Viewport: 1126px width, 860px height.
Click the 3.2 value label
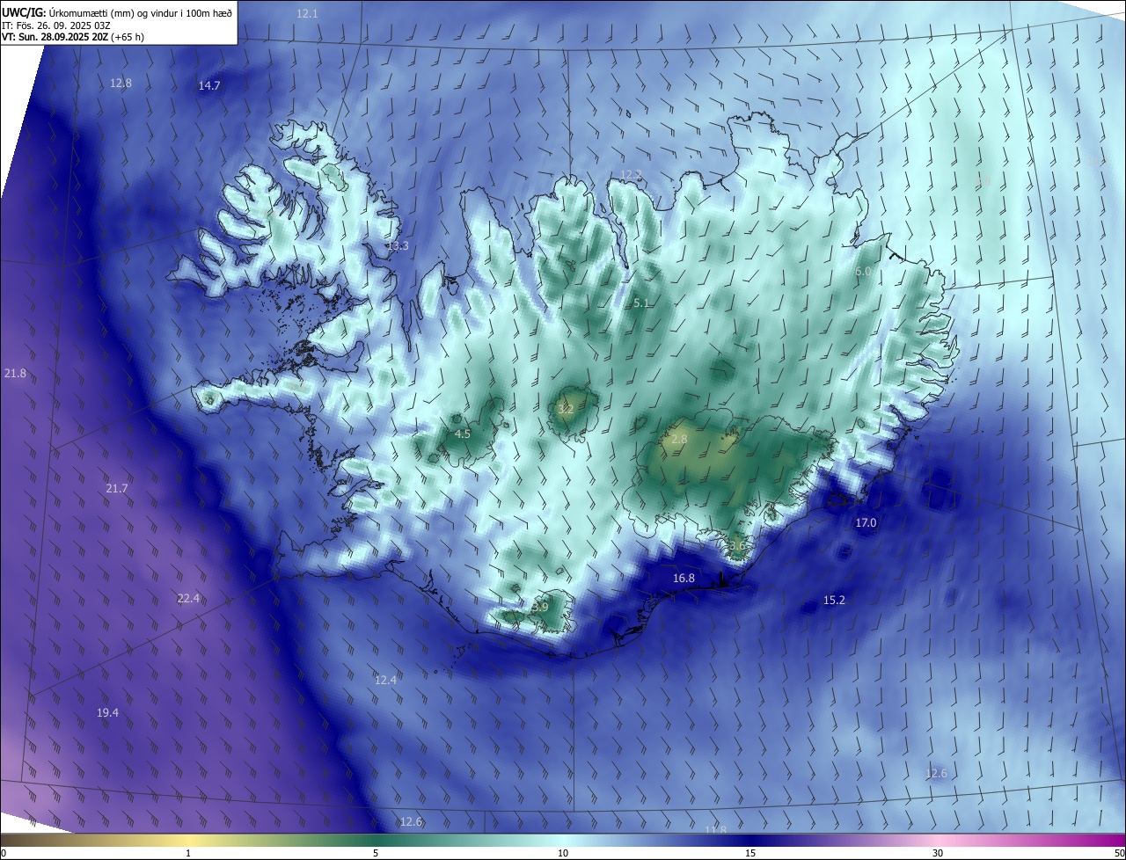tap(566, 409)
